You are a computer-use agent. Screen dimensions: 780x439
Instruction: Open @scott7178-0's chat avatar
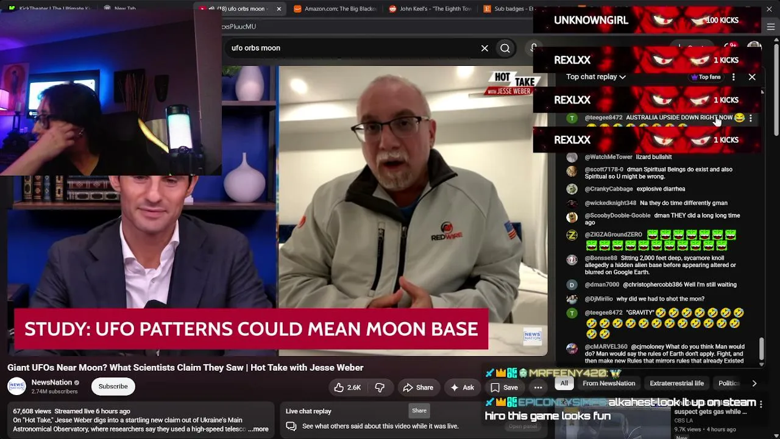[x=572, y=171]
